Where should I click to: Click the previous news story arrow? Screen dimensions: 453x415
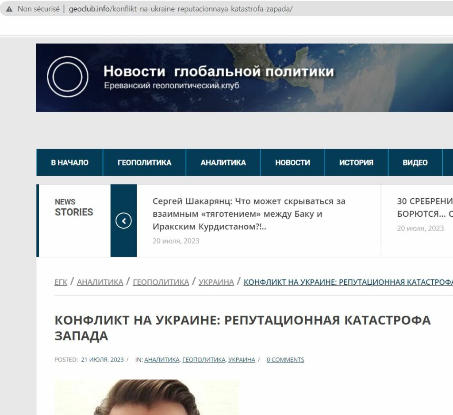point(124,221)
